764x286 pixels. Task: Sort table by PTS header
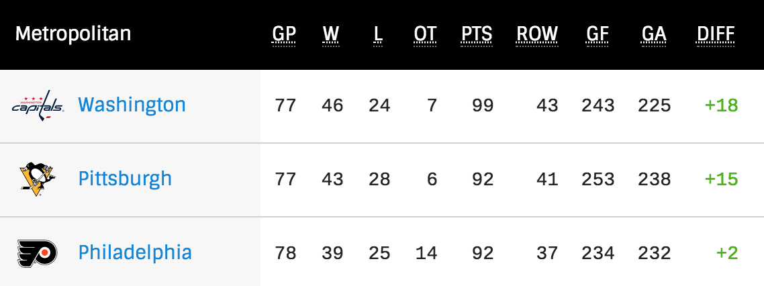(477, 34)
